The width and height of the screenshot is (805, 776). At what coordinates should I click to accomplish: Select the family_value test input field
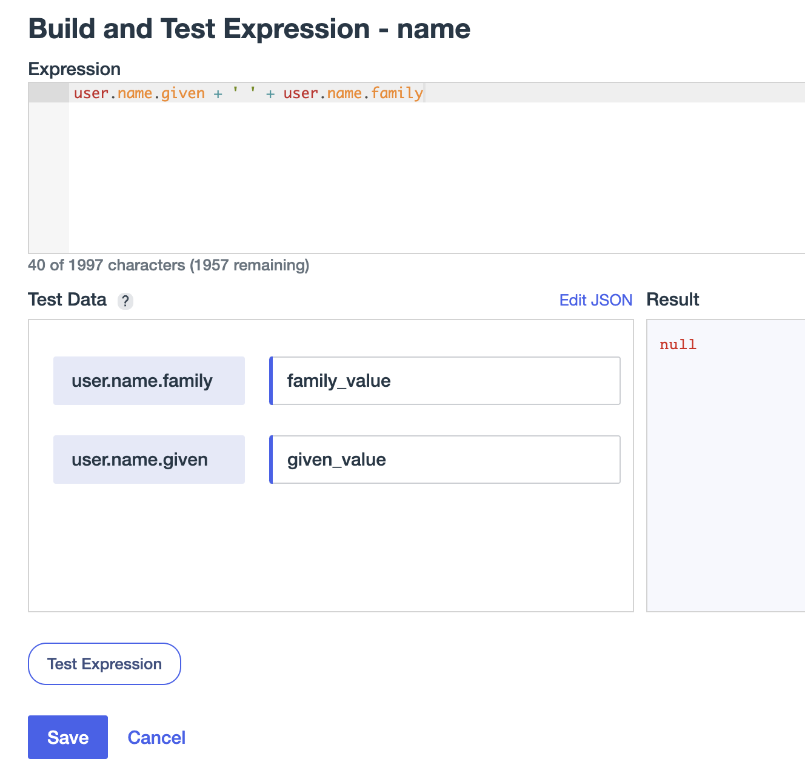tap(444, 381)
